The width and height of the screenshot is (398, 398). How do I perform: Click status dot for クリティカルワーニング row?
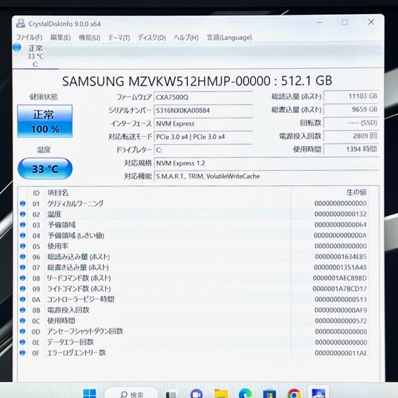click(x=22, y=203)
